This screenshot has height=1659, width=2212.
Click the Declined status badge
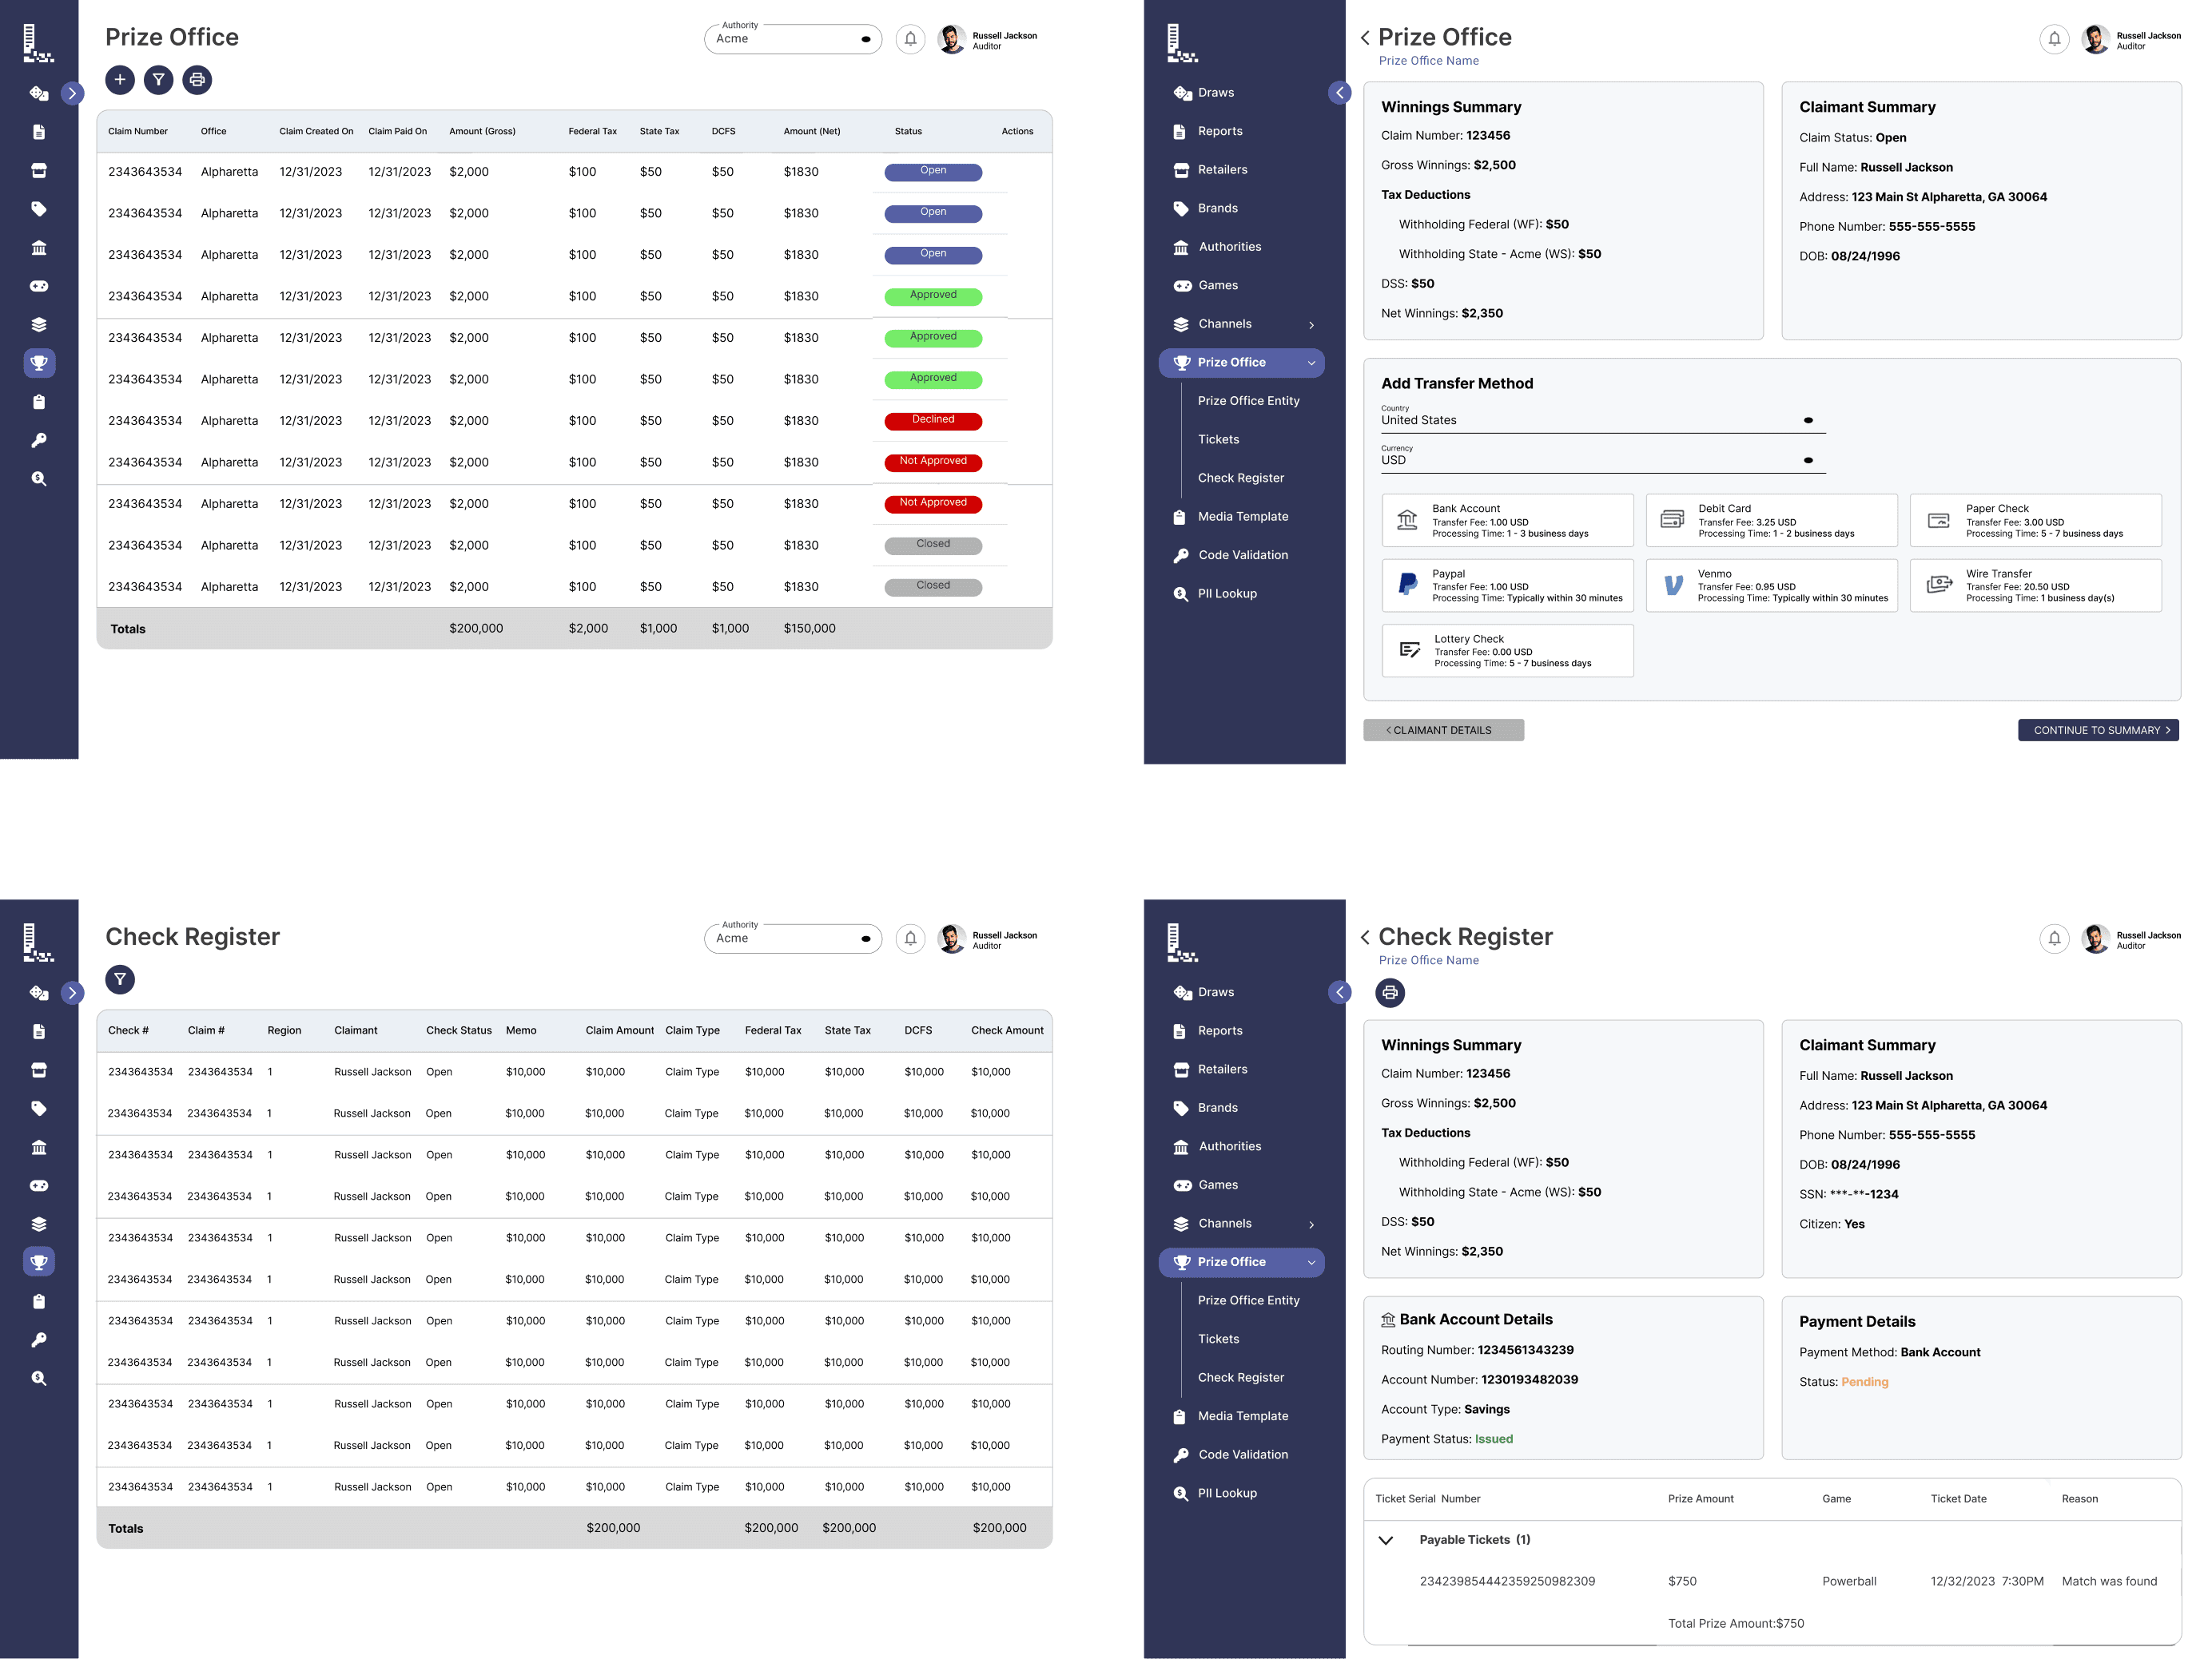point(932,421)
